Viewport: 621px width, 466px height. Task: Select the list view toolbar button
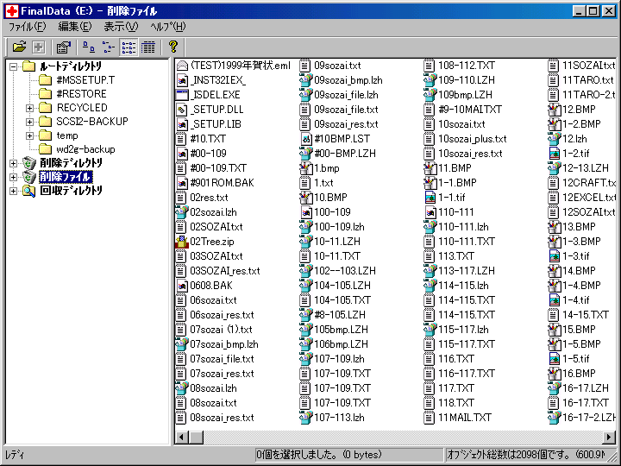coord(129,47)
